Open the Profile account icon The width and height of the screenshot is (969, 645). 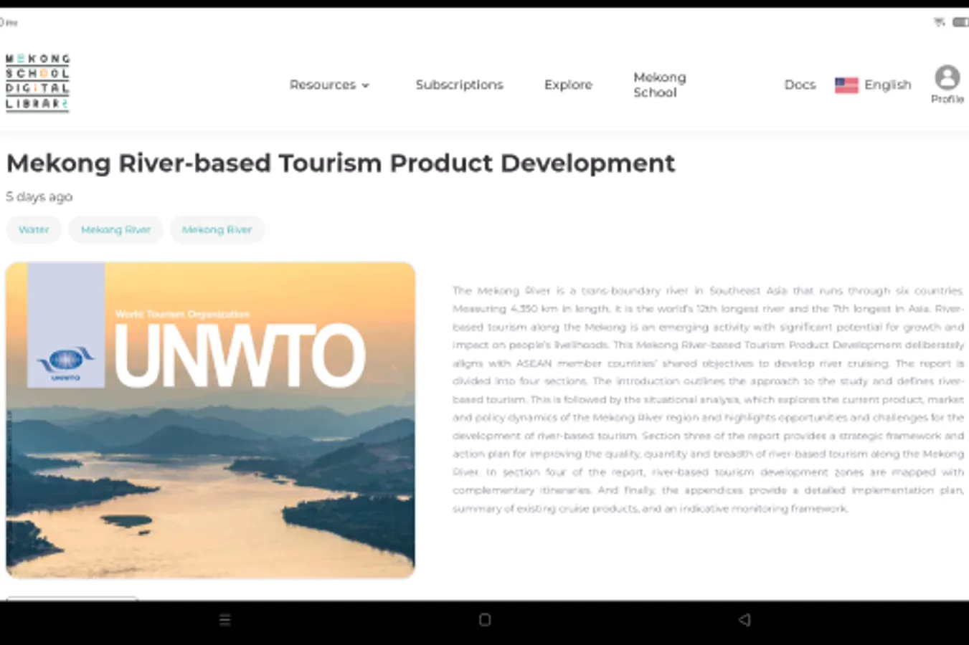pos(947,77)
